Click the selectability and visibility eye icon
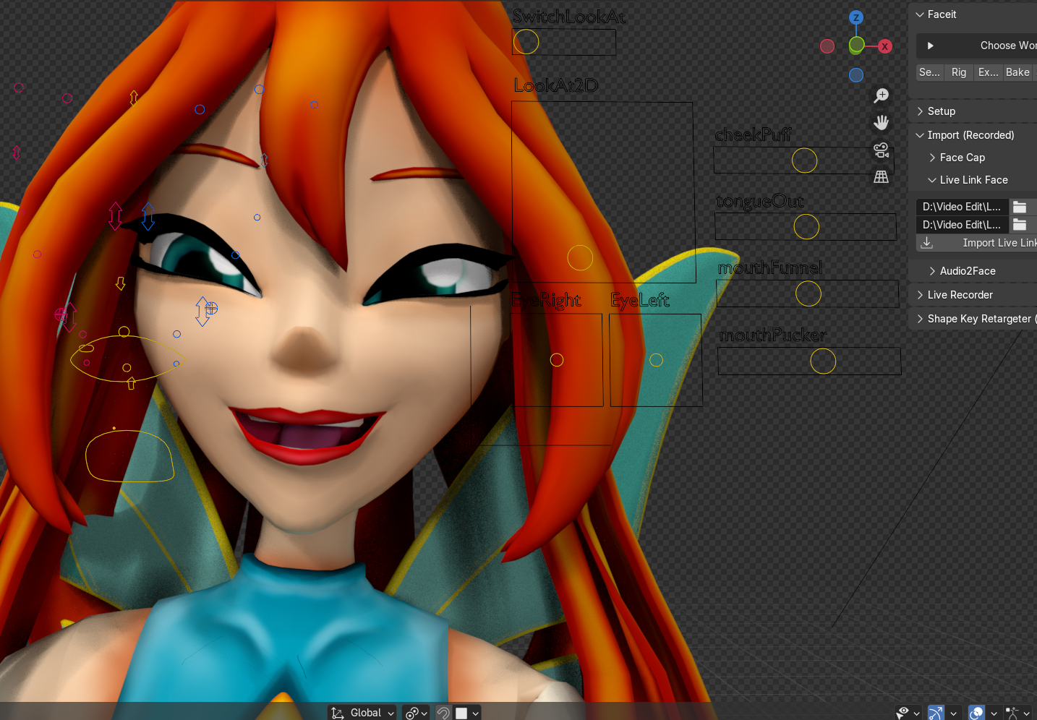This screenshot has height=720, width=1037. click(x=902, y=713)
